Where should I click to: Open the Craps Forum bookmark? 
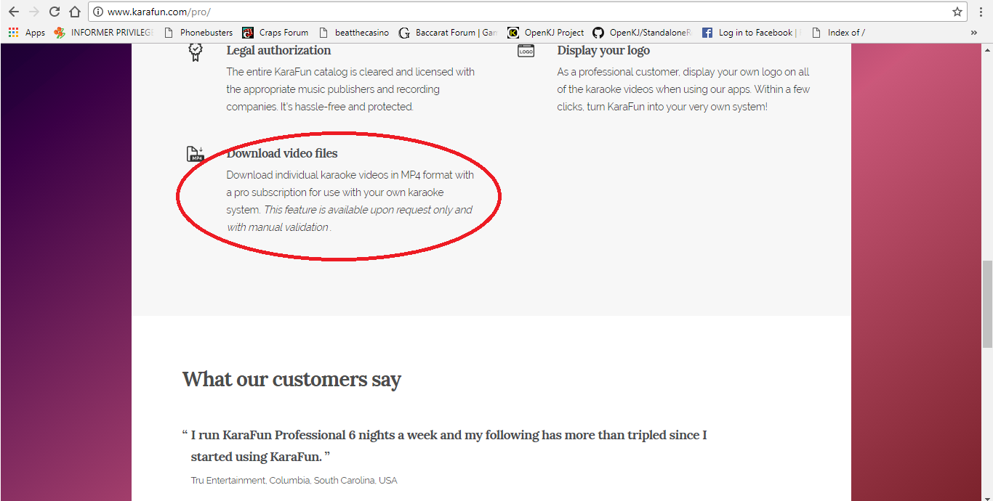(x=276, y=33)
